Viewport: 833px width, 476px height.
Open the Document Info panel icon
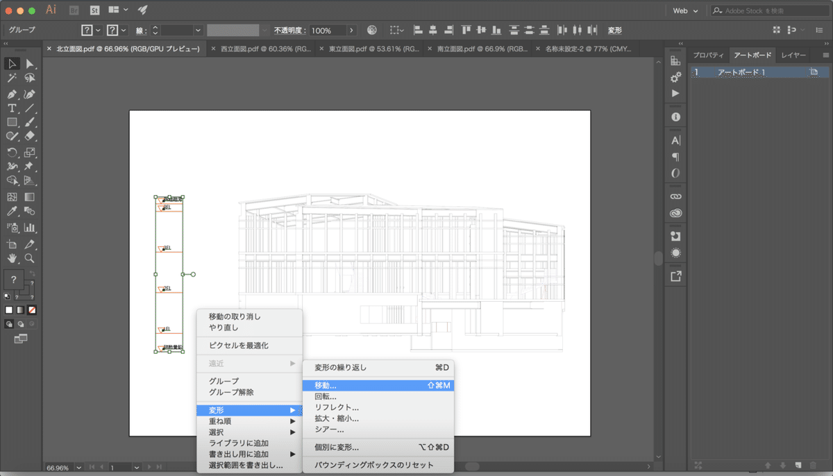[x=675, y=117]
